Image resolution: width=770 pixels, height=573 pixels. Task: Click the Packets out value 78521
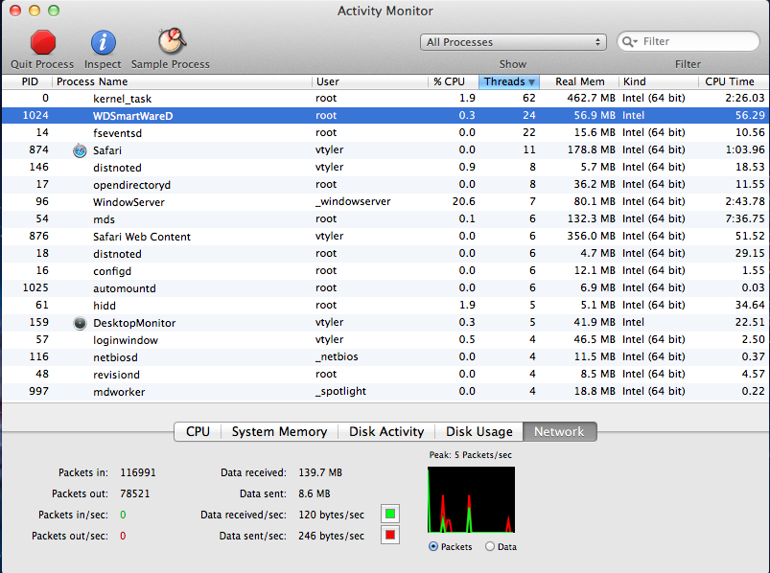pyautogui.click(x=135, y=494)
